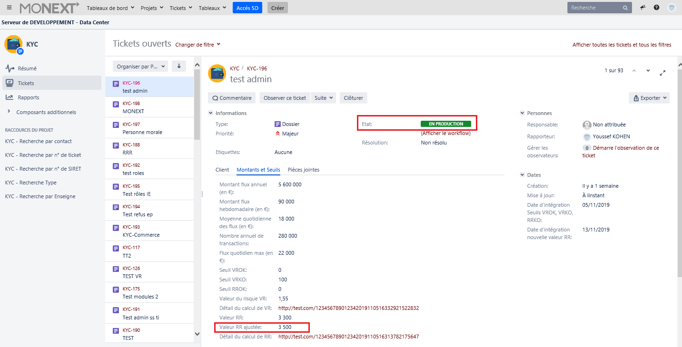The image size is (682, 347).
Task: Select ticket KYC-198 MONEXT in list
Action: point(149,107)
